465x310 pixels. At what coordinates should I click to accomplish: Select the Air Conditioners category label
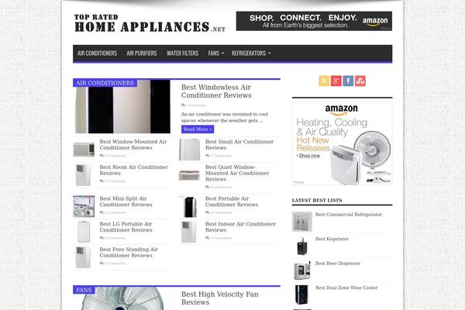[105, 83]
